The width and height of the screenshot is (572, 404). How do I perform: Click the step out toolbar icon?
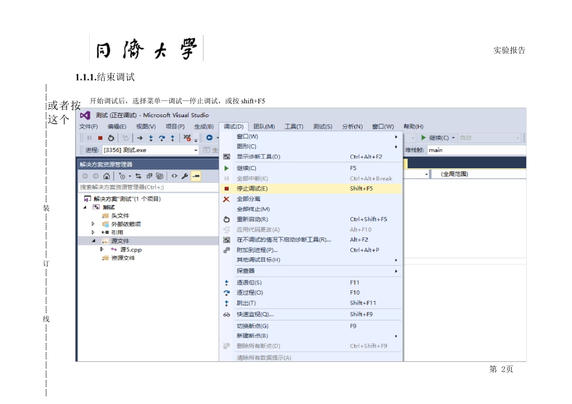pyautogui.click(x=173, y=138)
